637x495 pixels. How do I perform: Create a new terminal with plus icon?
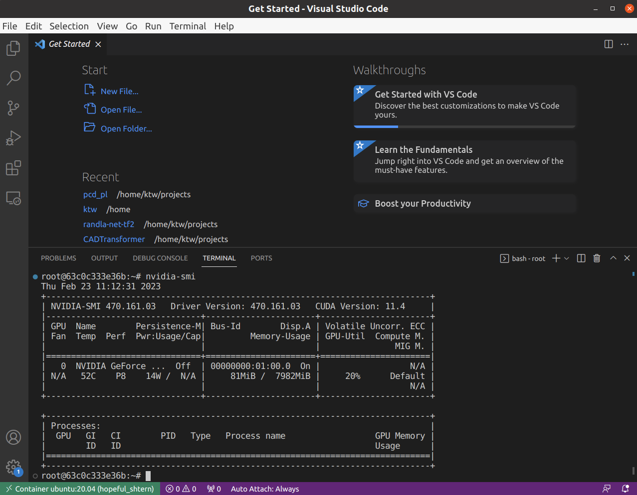coord(556,258)
